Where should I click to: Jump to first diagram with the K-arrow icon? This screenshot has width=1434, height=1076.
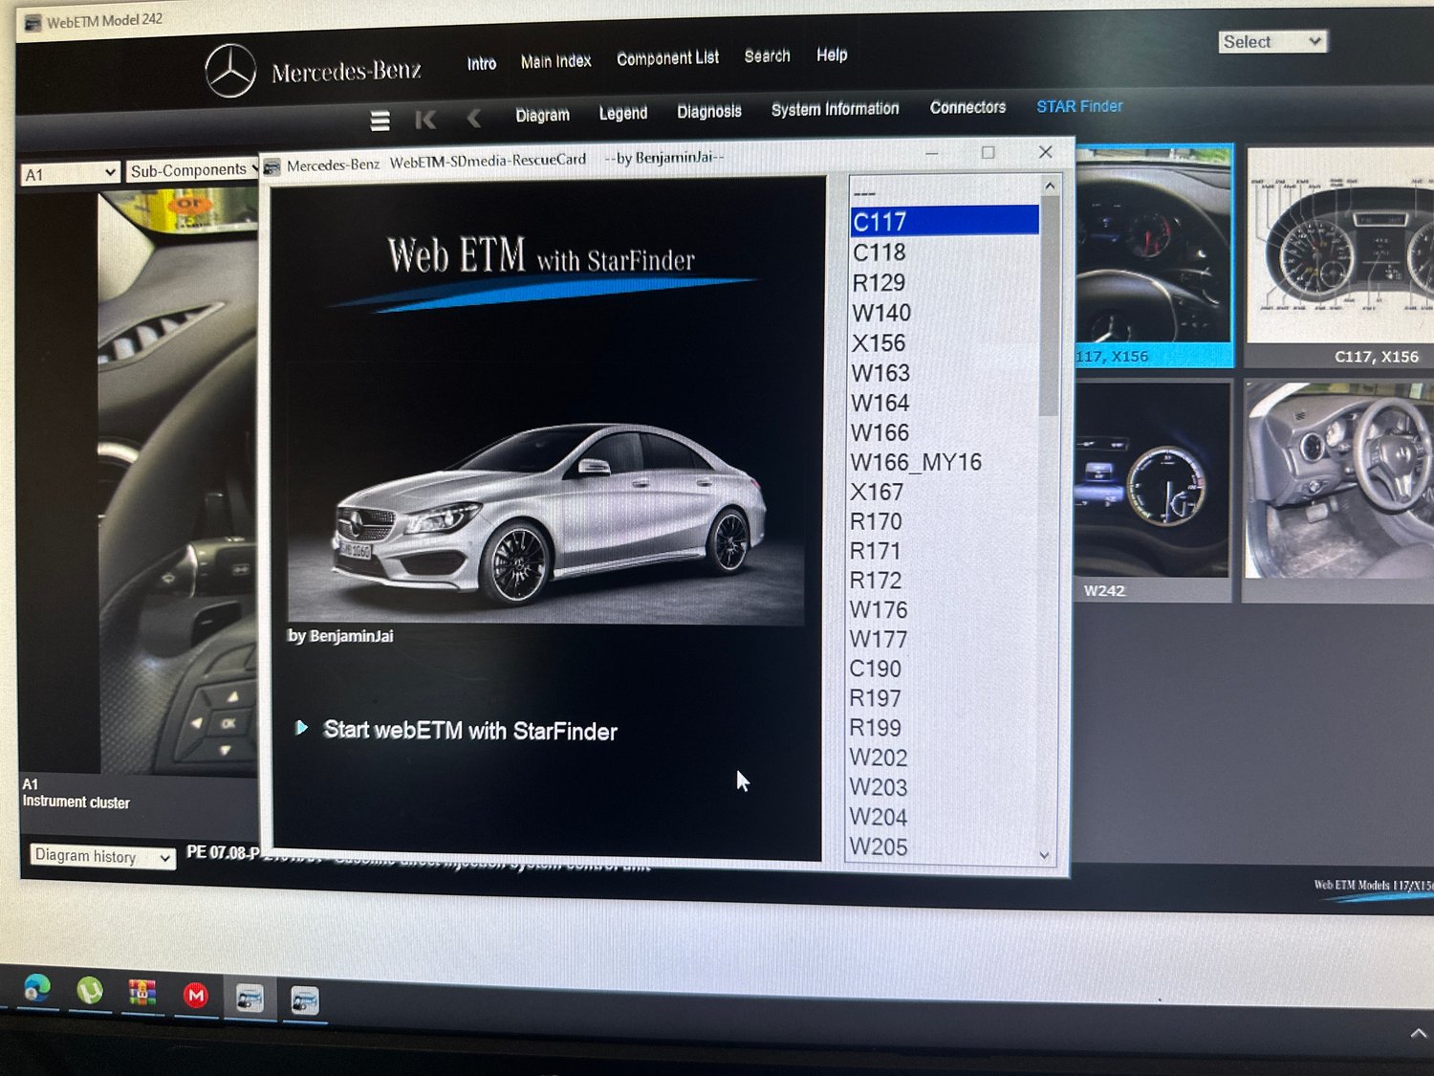[x=425, y=120]
